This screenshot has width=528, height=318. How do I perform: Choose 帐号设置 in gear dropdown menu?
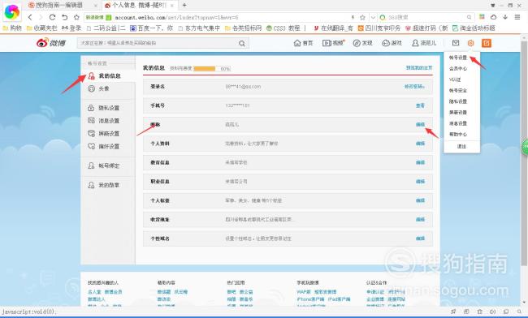(458, 58)
